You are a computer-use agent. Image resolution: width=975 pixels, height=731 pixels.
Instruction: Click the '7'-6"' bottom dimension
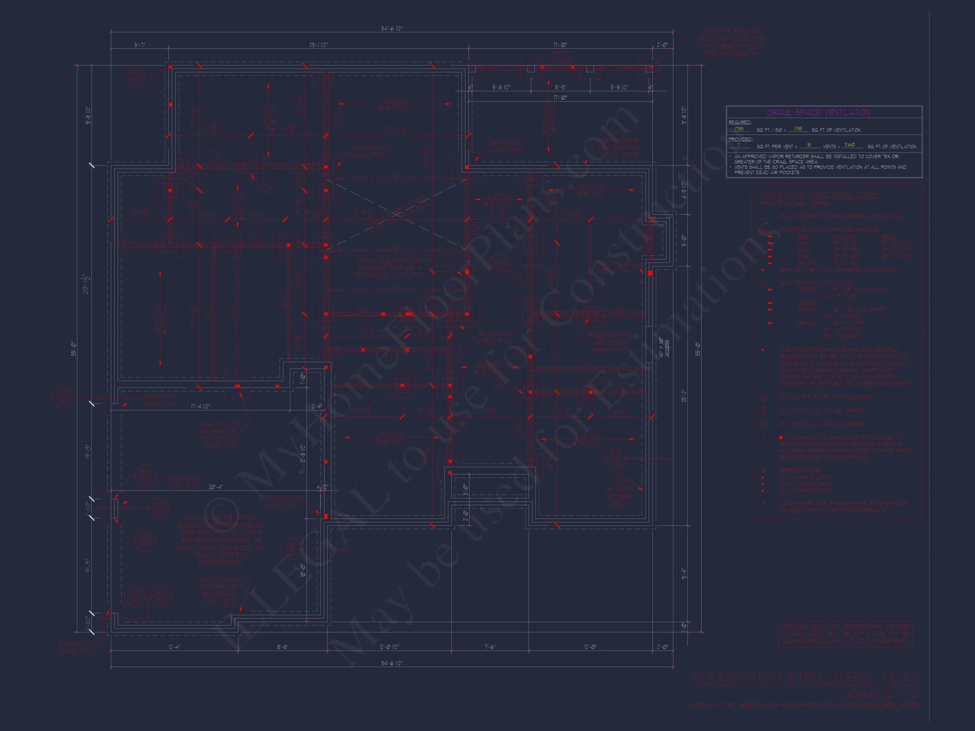[x=490, y=647]
